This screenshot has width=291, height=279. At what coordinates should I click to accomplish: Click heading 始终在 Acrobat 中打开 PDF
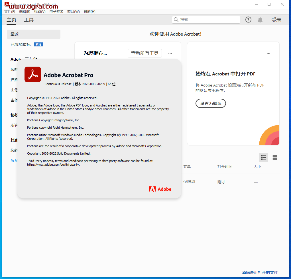[225, 74]
